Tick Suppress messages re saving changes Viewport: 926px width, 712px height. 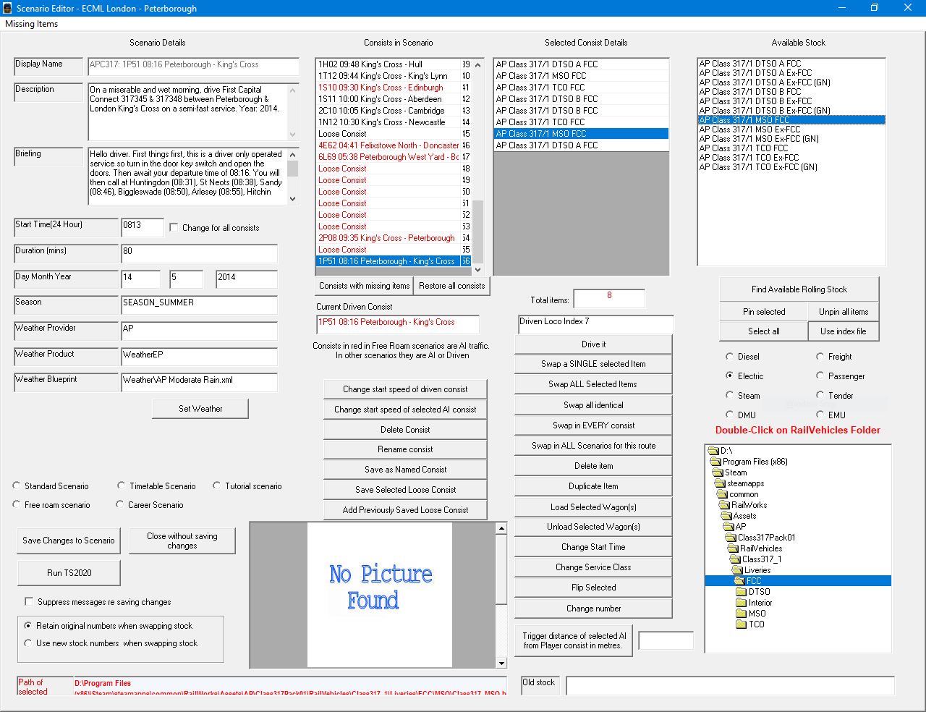click(x=29, y=602)
